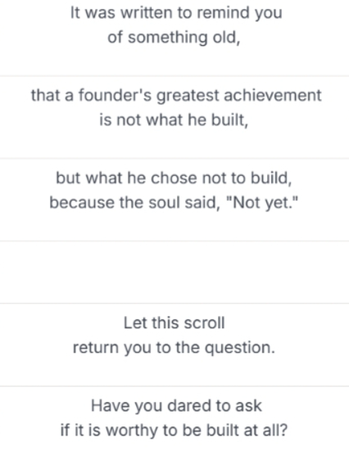The height and width of the screenshot is (451, 349).
Task: Click the word "founder's"
Action: [x=115, y=96]
